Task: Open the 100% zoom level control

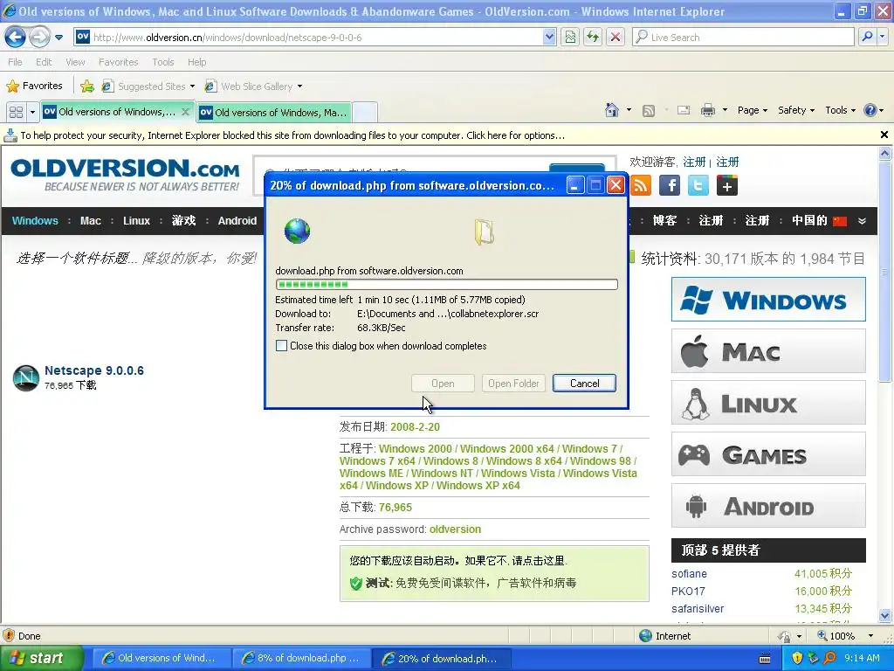Action: tap(845, 636)
